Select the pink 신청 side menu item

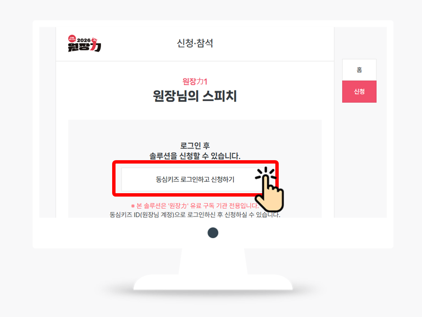coord(359,92)
